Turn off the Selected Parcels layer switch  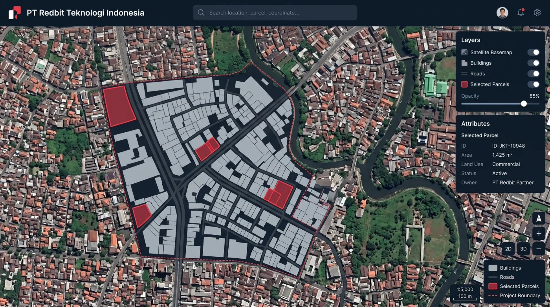[x=533, y=84]
